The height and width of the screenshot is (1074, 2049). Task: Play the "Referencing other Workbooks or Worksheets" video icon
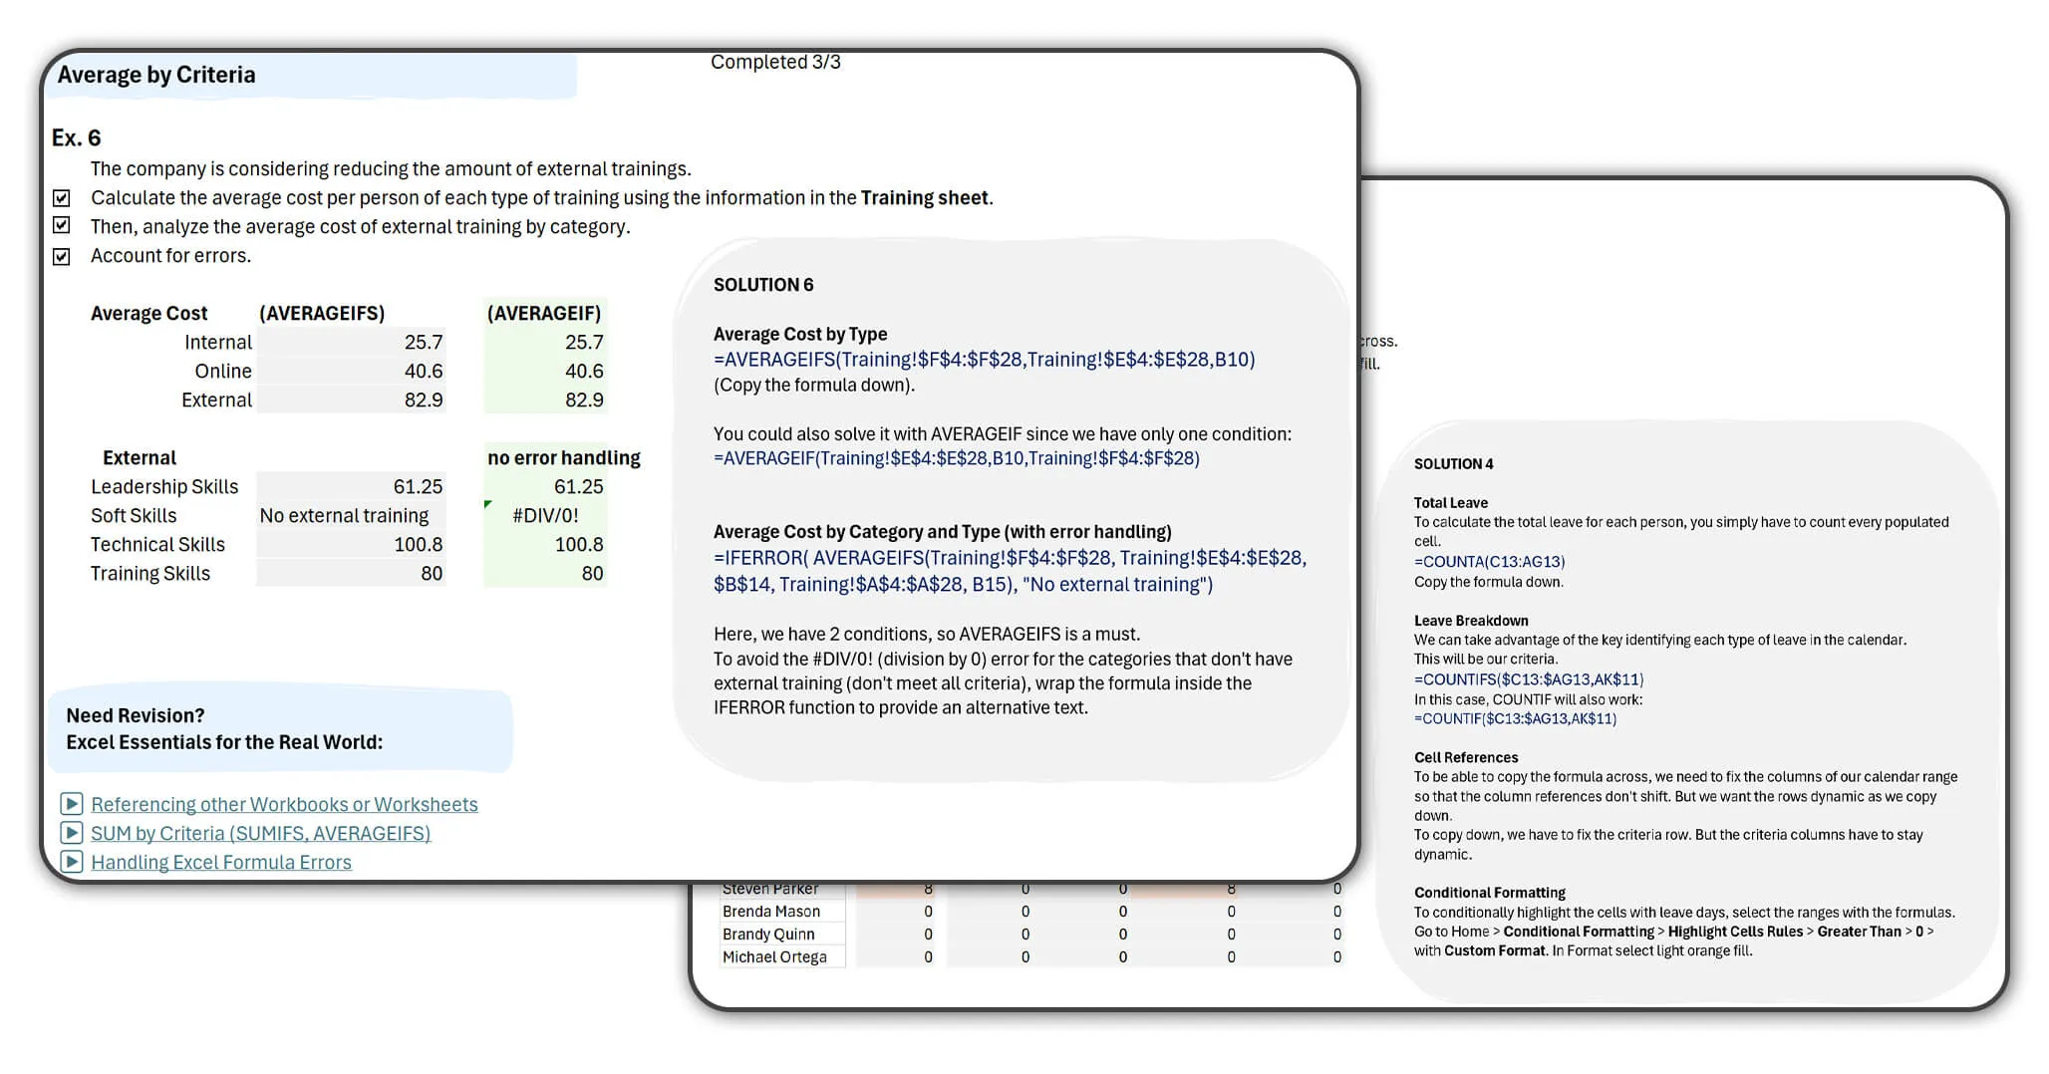[x=74, y=804]
